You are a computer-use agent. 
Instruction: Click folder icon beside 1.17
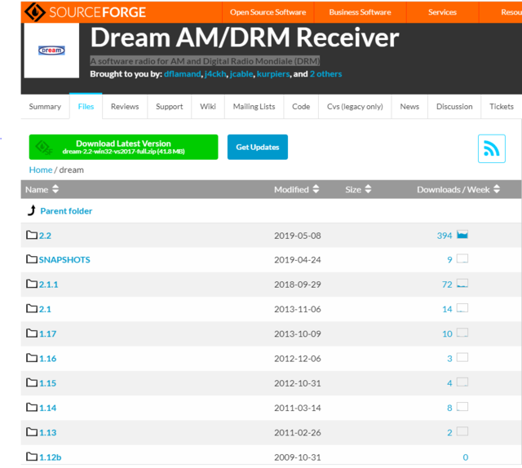pos(32,333)
